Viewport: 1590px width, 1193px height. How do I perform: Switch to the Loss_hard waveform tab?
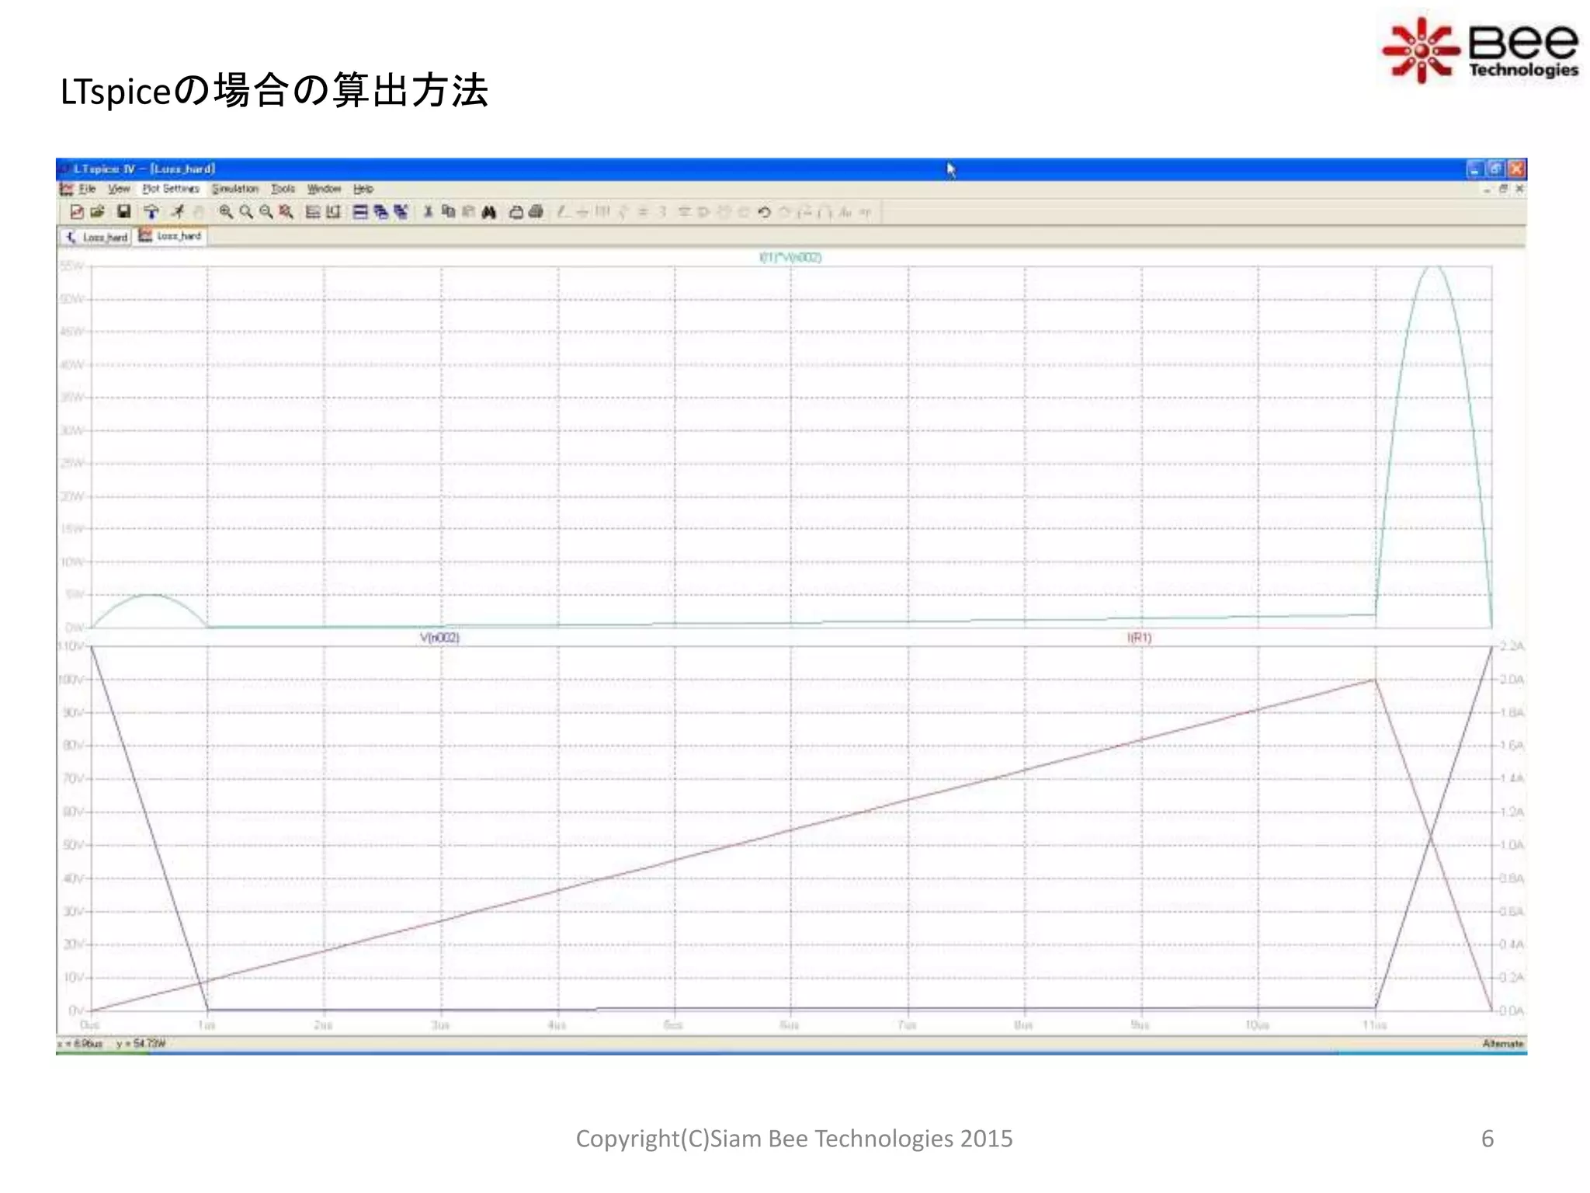coord(171,236)
